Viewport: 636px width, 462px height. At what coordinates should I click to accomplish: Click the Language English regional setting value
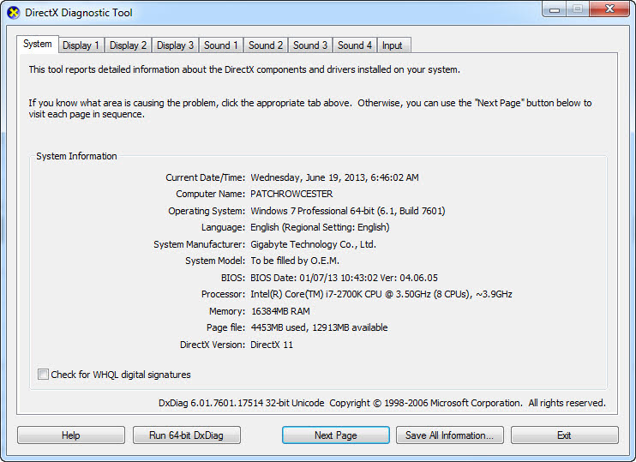(320, 227)
